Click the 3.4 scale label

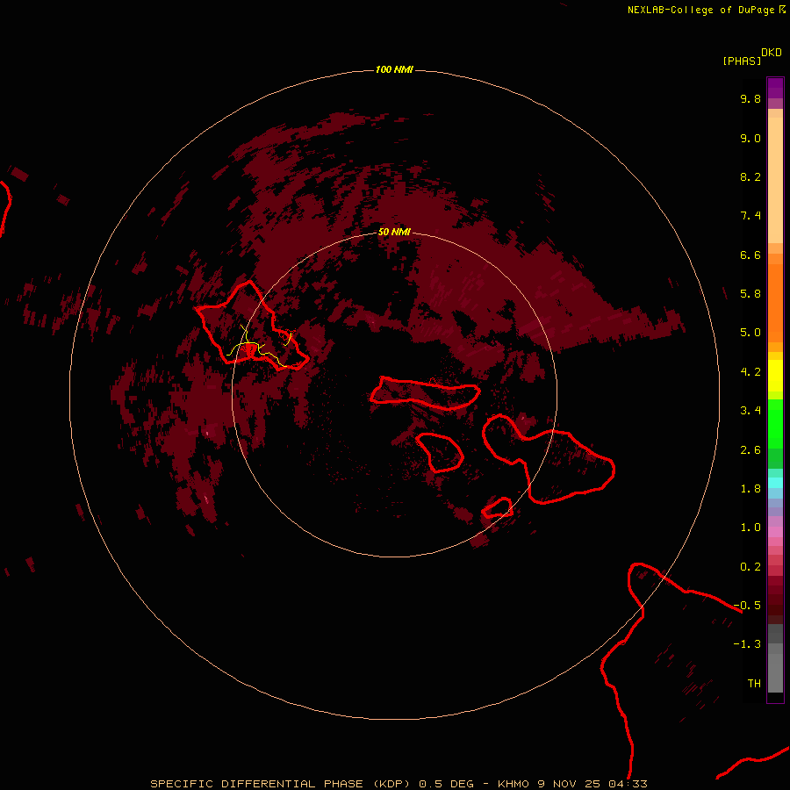coord(750,410)
